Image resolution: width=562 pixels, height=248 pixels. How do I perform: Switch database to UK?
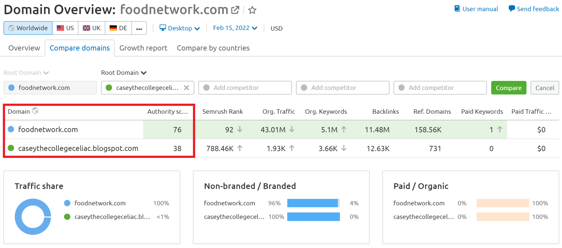point(92,28)
